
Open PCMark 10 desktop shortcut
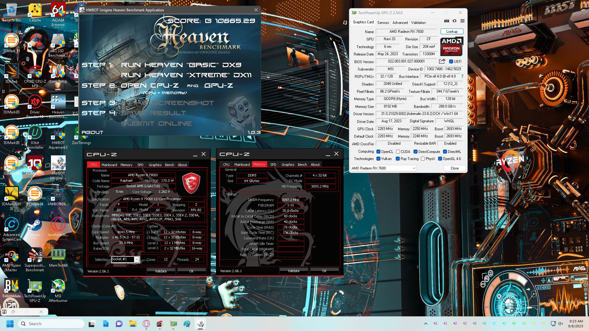35,166
